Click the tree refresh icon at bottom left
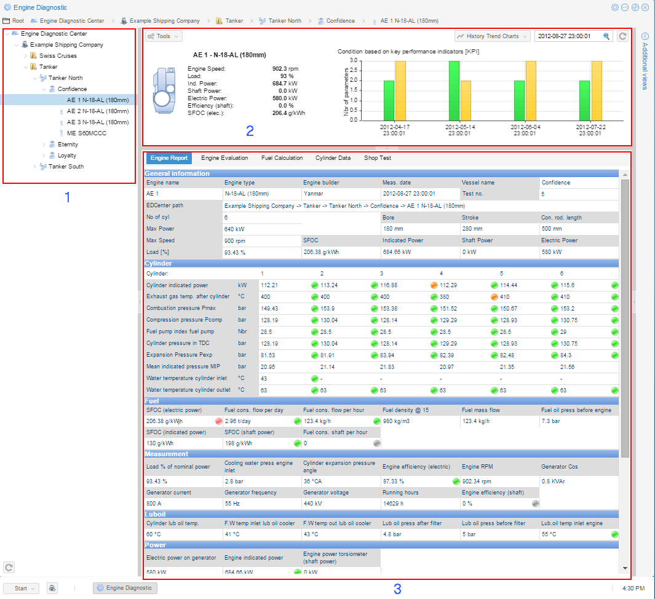This screenshot has height=599, width=655. (x=9, y=567)
